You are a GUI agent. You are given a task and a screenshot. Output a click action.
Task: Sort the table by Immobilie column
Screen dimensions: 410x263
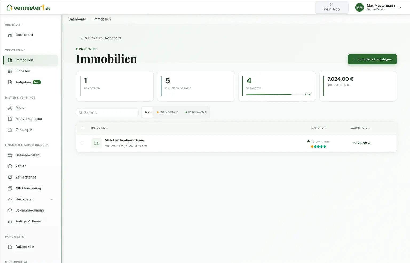pyautogui.click(x=99, y=128)
